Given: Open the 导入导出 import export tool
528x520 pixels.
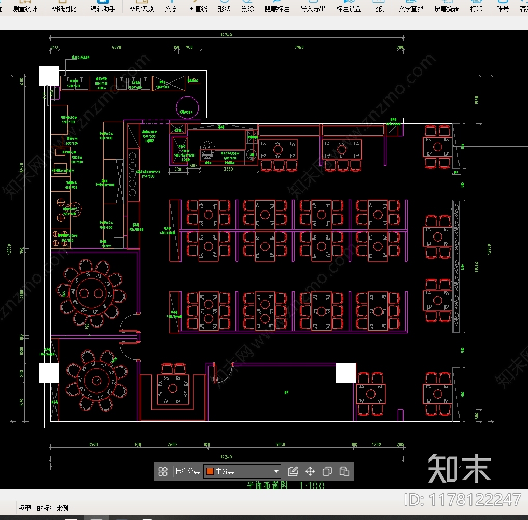Looking at the screenshot, I should 313,6.
